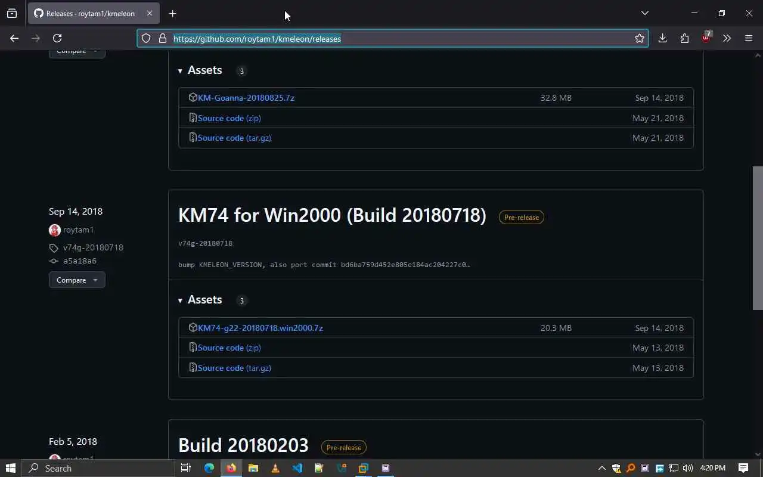Click the site security padlock icon
Viewport: 763px width, 477px height.
(162, 38)
